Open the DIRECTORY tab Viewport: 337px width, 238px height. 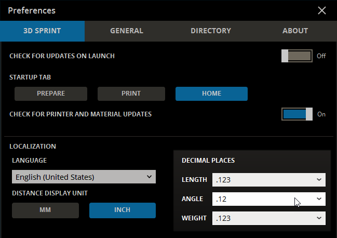[x=211, y=31]
